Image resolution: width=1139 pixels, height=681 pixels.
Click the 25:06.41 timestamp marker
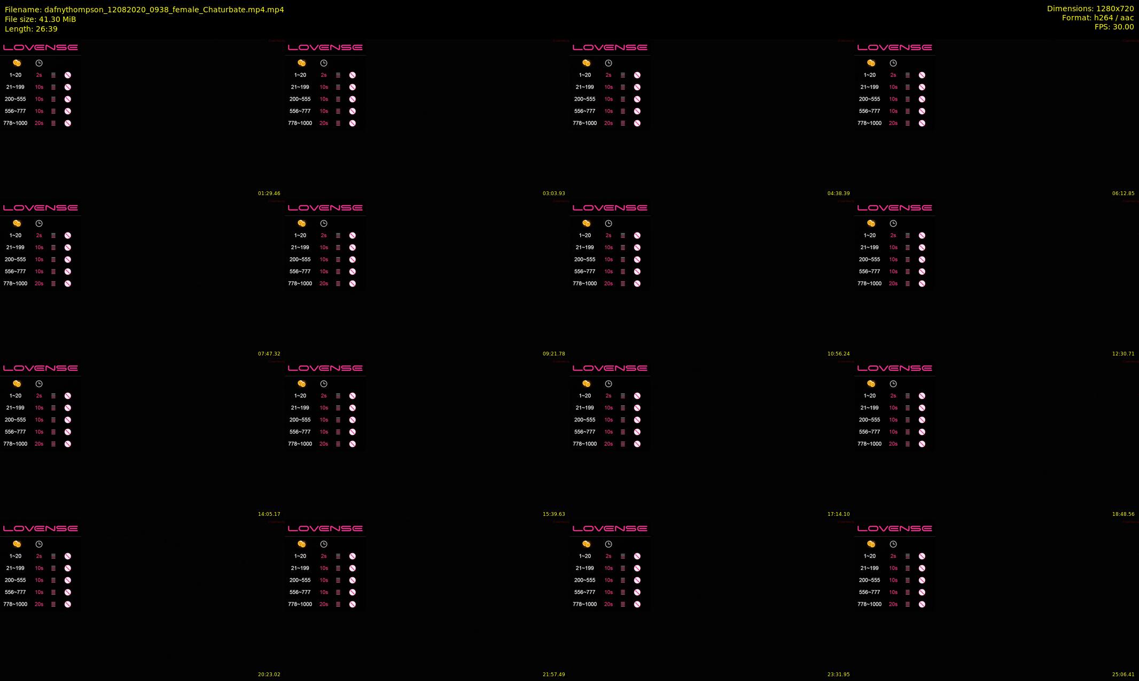coord(1123,675)
